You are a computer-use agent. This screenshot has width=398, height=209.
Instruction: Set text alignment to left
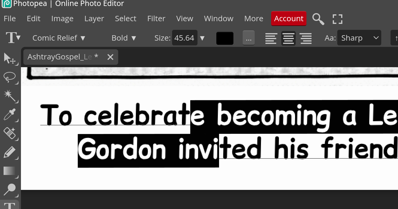271,38
